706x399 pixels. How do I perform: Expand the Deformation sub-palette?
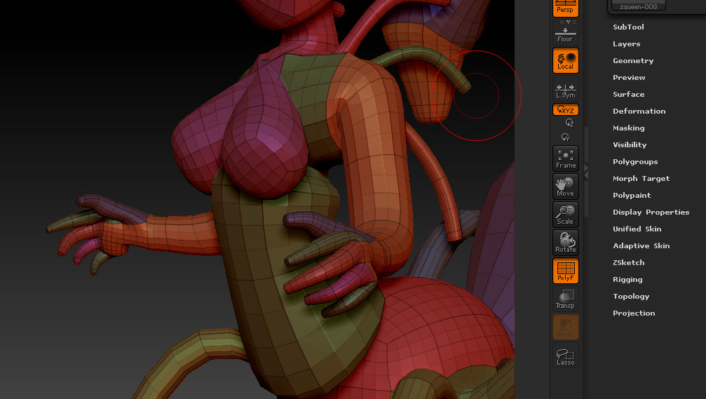(x=639, y=111)
